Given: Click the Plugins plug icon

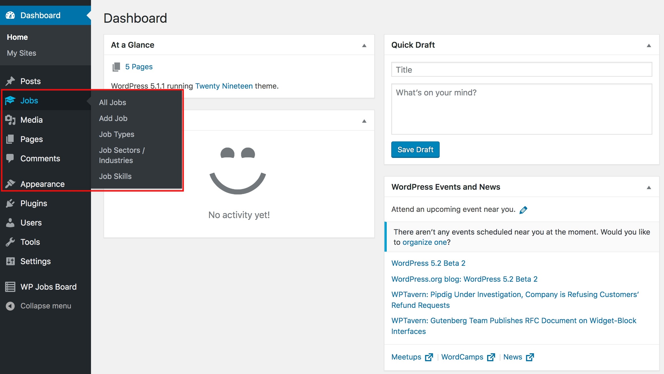Looking at the screenshot, I should pyautogui.click(x=10, y=203).
